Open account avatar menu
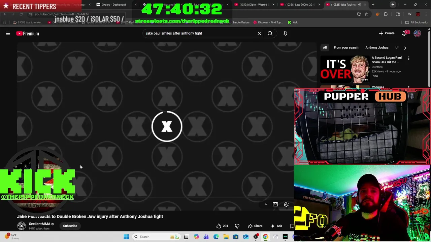Image resolution: width=431 pixels, height=242 pixels. (x=417, y=33)
